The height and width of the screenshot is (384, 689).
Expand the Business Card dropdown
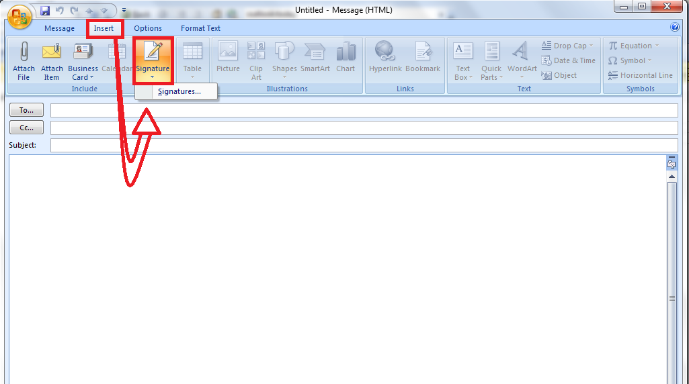coord(83,60)
